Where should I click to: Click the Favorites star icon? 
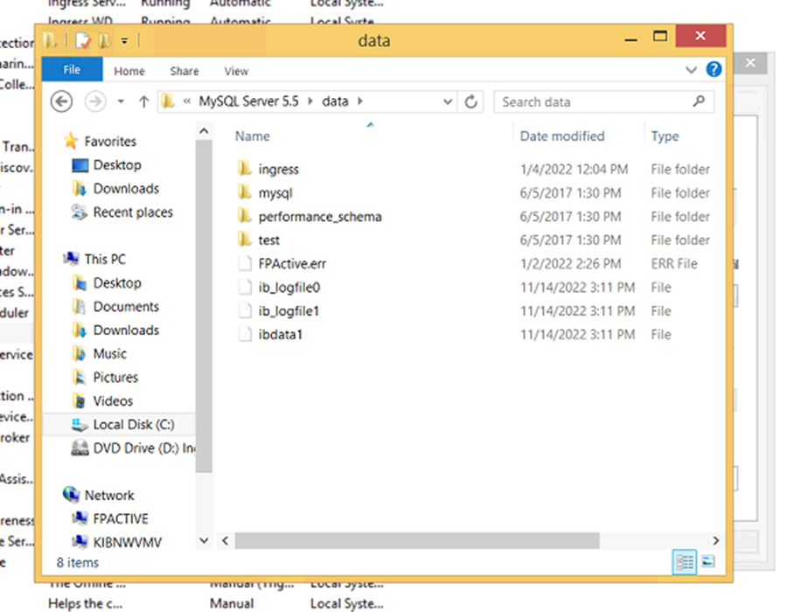pyautogui.click(x=71, y=141)
